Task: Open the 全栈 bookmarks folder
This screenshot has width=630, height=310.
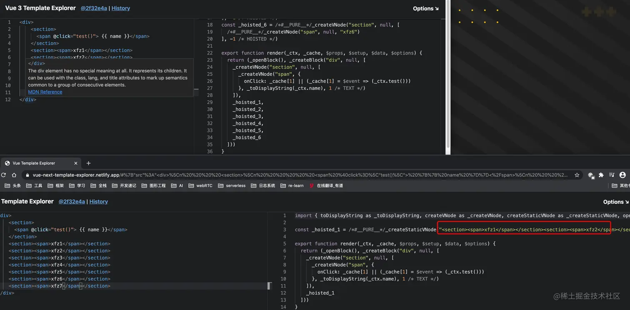Action: 99,186
